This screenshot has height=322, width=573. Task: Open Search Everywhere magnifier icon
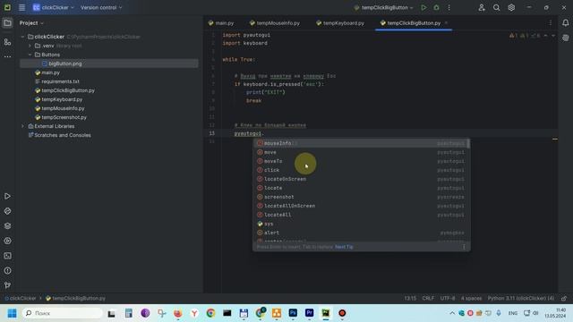496,7
